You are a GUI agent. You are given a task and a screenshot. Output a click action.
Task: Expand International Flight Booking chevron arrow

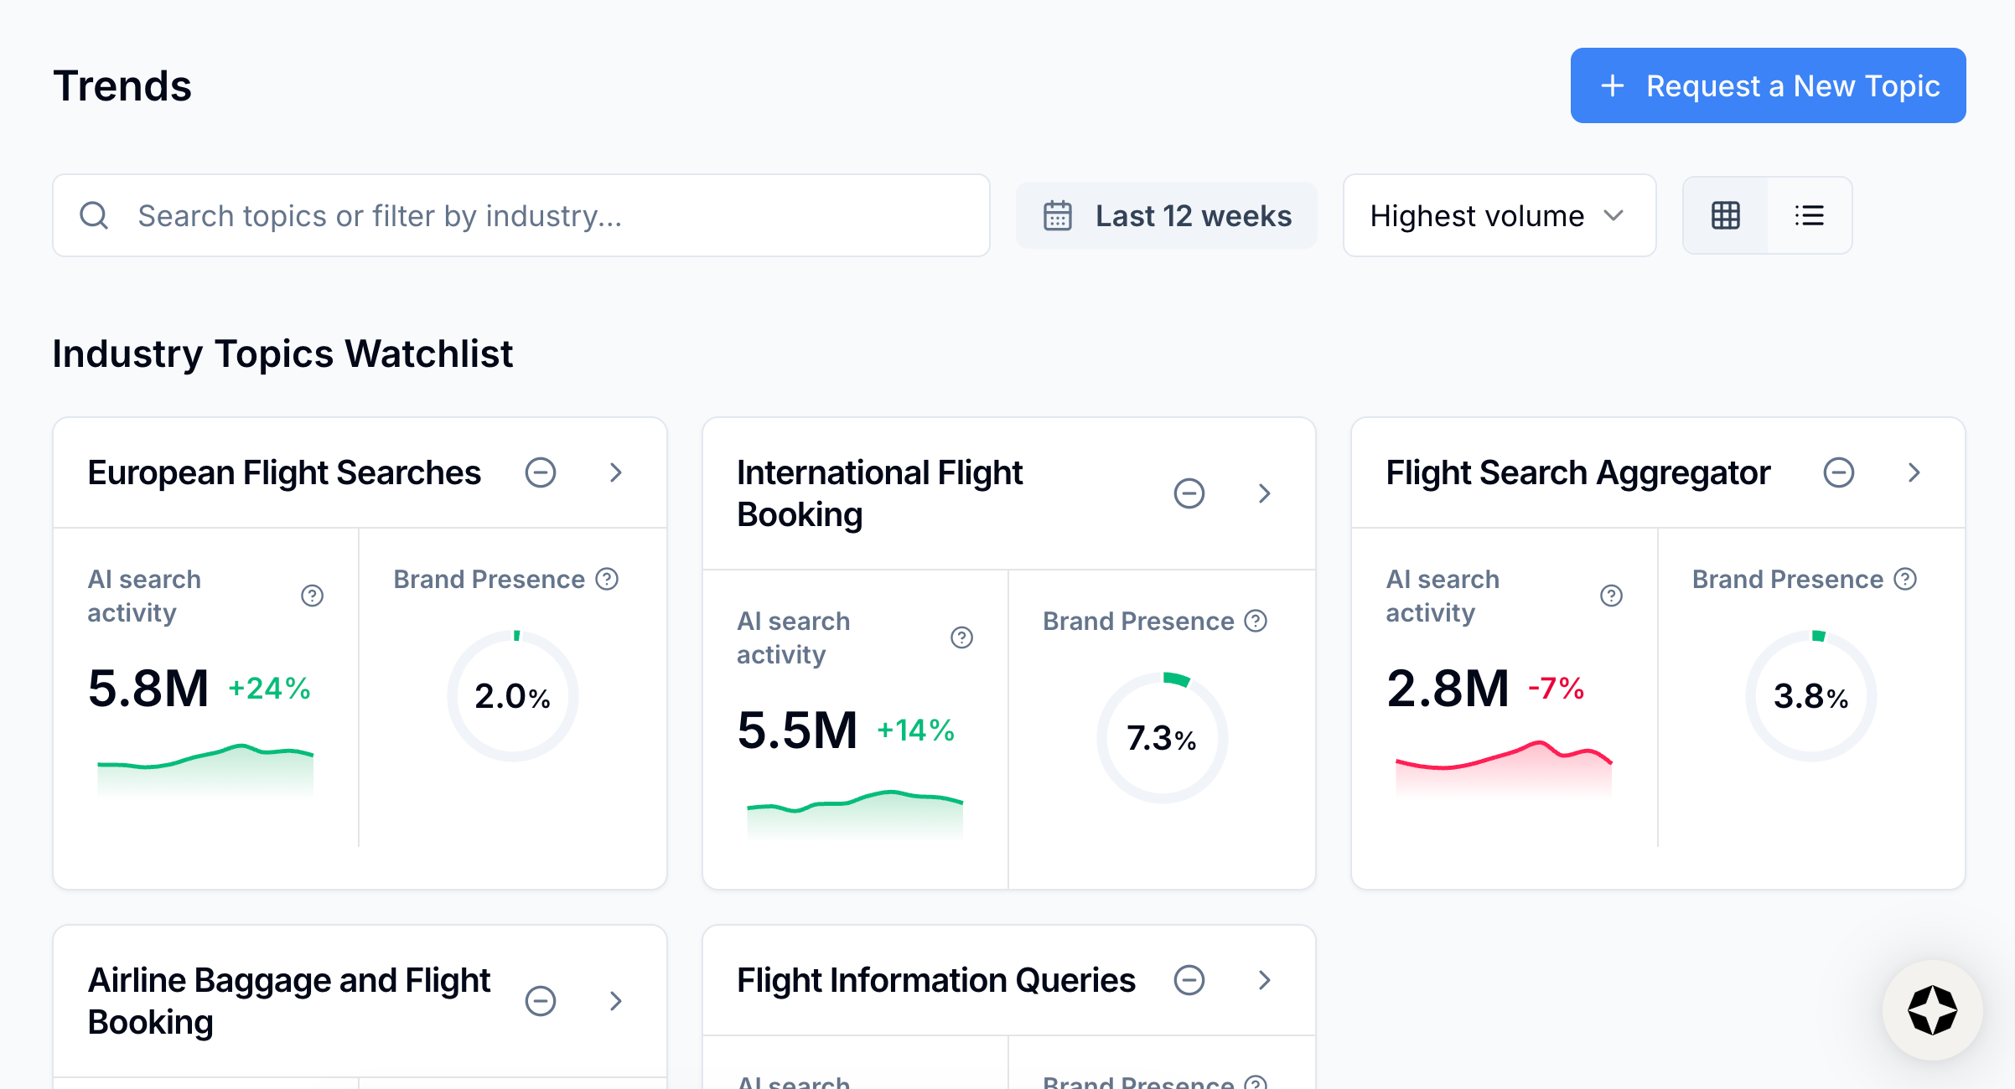point(1265,493)
